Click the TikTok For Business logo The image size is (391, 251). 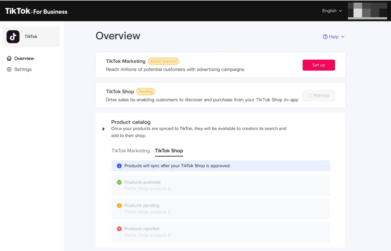pos(36,11)
